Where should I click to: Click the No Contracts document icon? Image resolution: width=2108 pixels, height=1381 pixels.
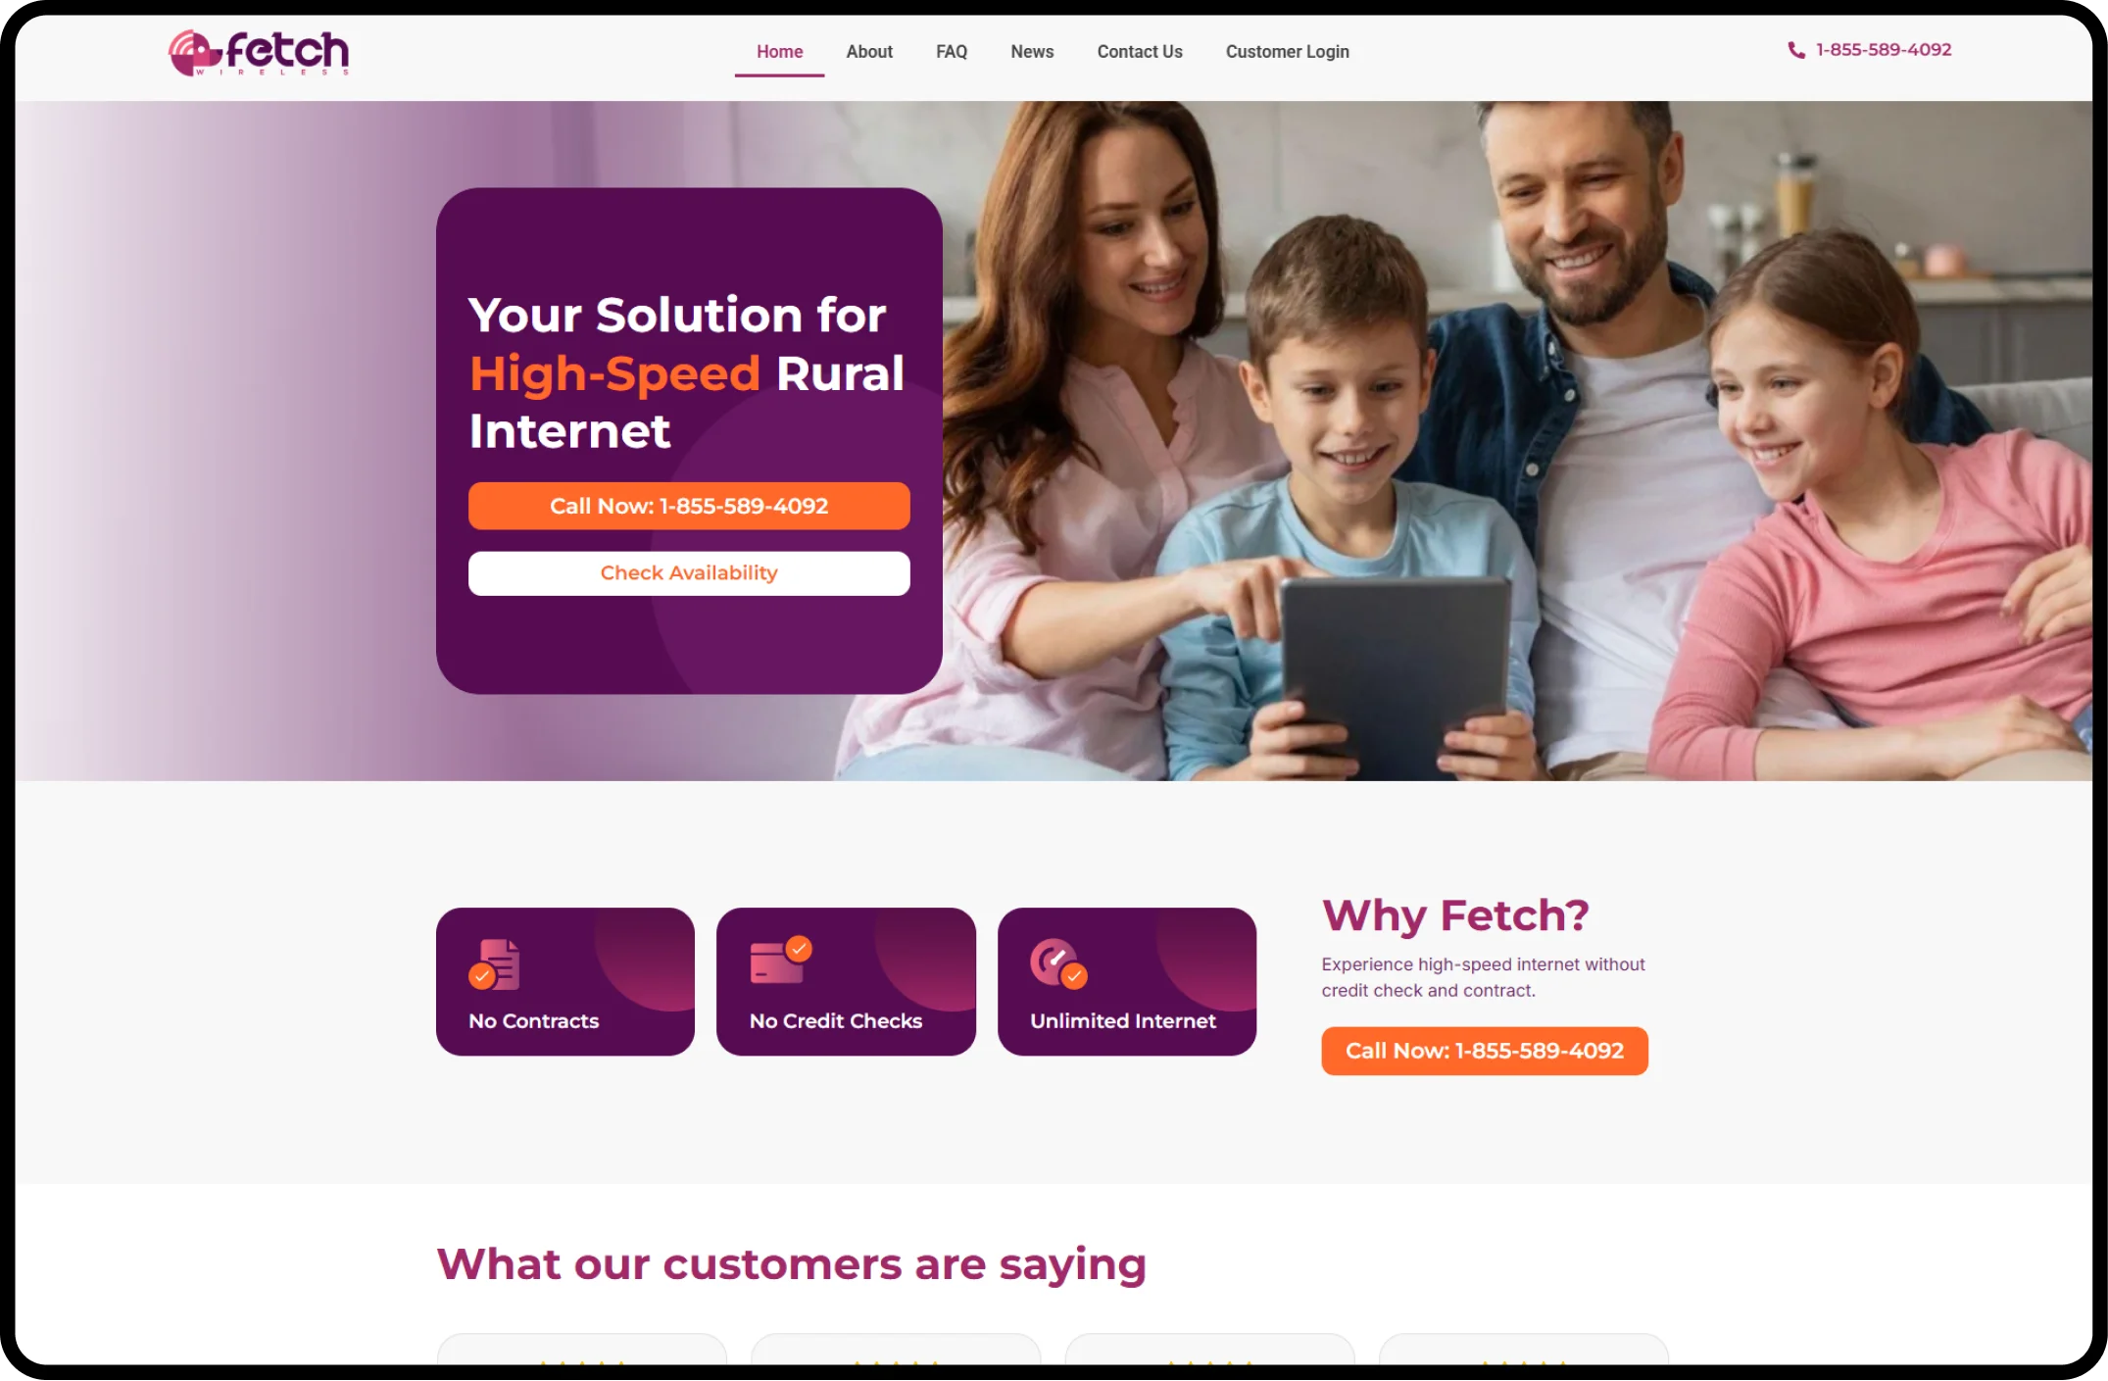495,964
